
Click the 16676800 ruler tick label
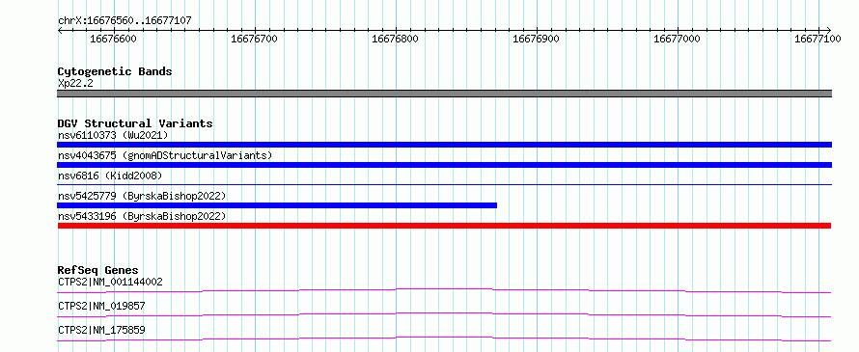(x=395, y=39)
